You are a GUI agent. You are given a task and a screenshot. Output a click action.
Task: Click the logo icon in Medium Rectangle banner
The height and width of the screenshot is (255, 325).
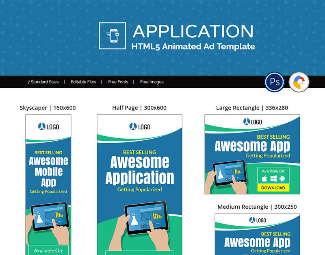251,220
